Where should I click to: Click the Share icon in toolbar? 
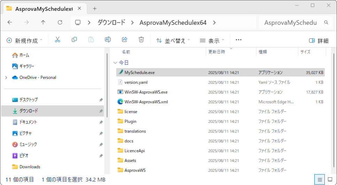point(124,40)
